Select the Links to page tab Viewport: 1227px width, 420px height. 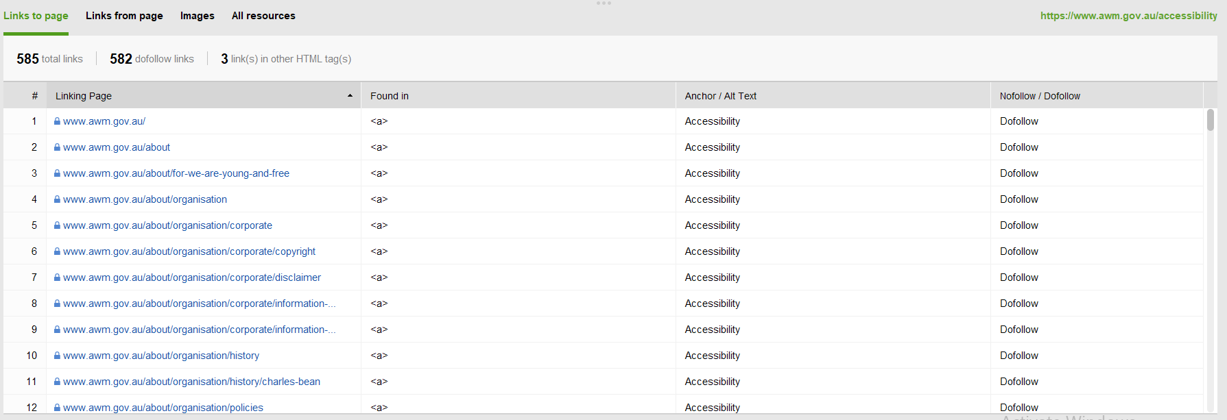(36, 16)
